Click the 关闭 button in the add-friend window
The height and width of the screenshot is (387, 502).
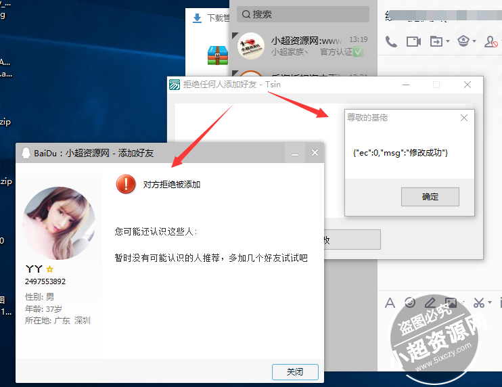(x=295, y=372)
